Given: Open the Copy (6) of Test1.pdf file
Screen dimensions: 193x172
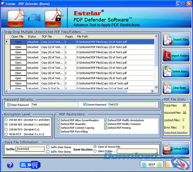Looking at the screenshot, I should (x=18, y=63).
